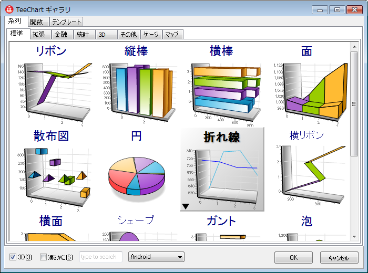368x273 pixels.
Task: Click the TeeChart red title bar icon
Action: click(x=9, y=9)
